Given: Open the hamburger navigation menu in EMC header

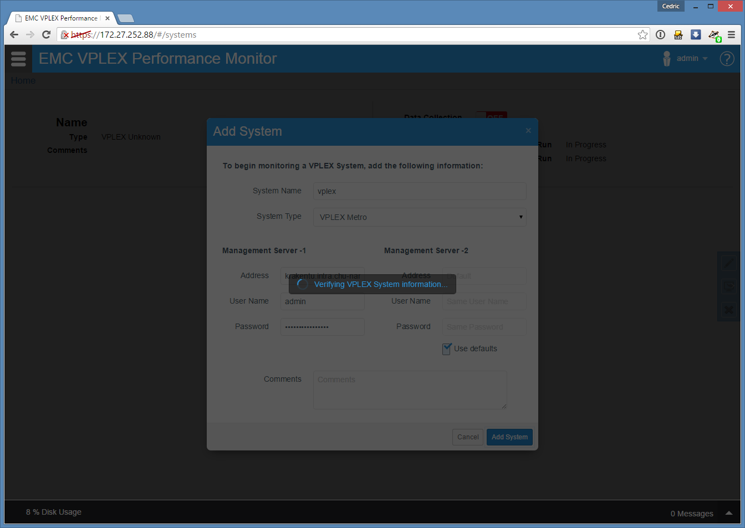Looking at the screenshot, I should pyautogui.click(x=18, y=59).
